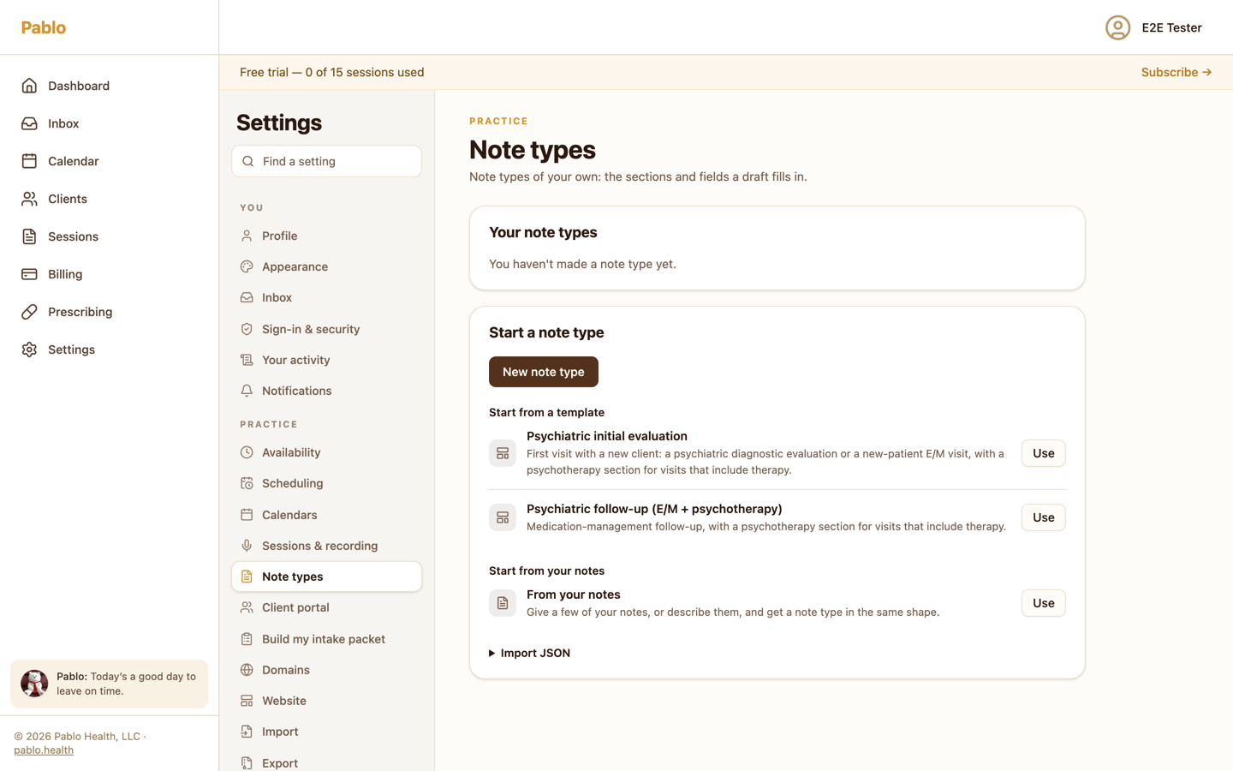Select the Clients people icon

click(29, 199)
